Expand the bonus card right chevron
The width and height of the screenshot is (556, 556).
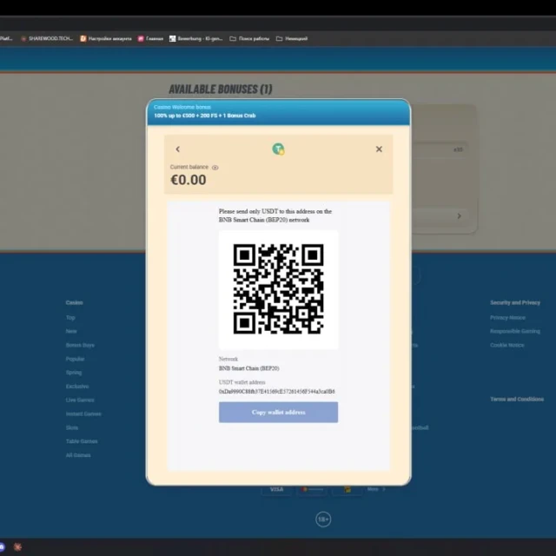[460, 216]
